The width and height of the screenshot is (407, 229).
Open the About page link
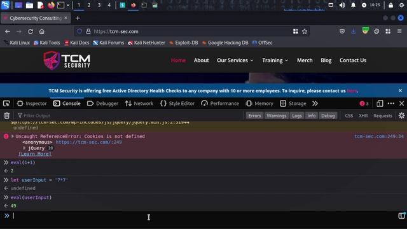[201, 60]
